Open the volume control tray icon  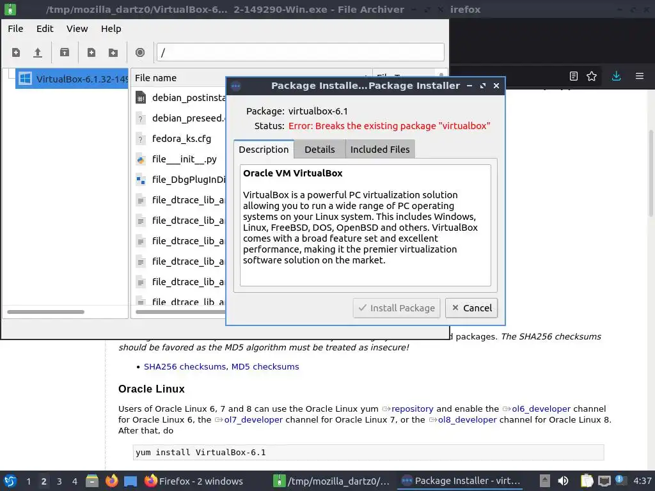563,481
